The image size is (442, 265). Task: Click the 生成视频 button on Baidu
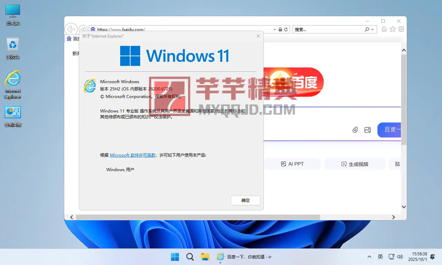(x=355, y=164)
